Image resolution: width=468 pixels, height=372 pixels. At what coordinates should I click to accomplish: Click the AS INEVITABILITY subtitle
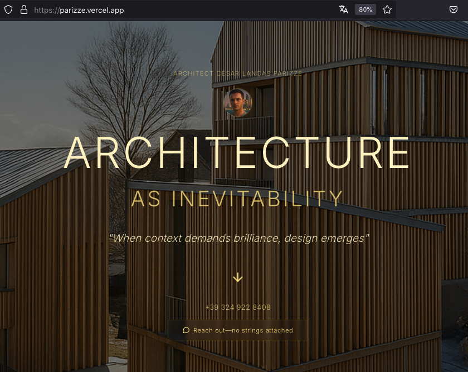(x=238, y=199)
